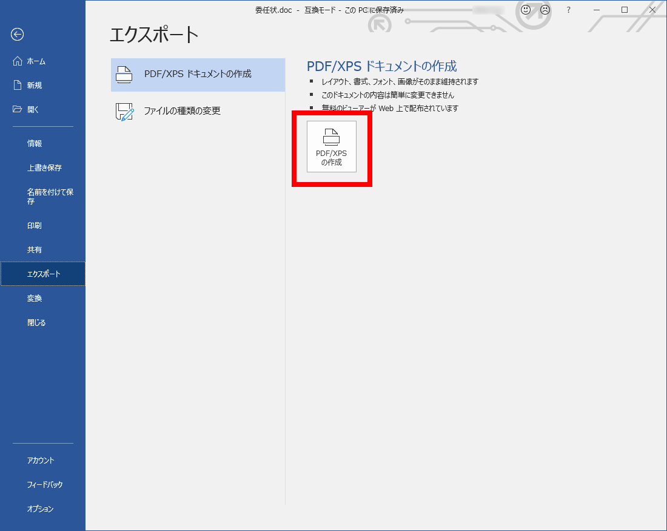The width and height of the screenshot is (667, 531).
Task: Click the Open folder icon
Action: 18,110
